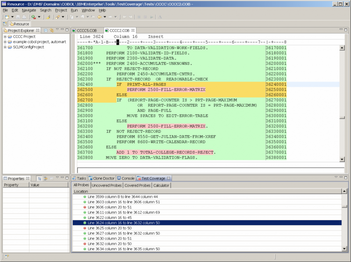Click the Save icon in the main toolbar
Screen dimensions: 351x262
(18, 17)
